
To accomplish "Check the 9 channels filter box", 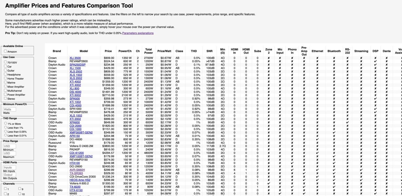I will 20,188.
